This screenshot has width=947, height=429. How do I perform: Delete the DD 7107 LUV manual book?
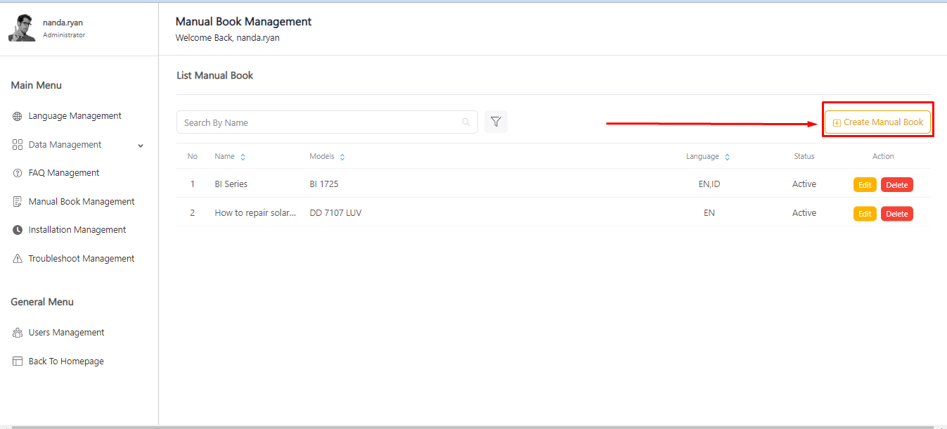pyautogui.click(x=896, y=214)
